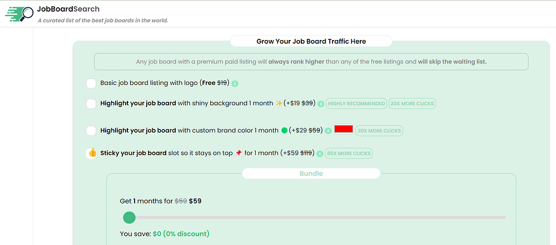Image resolution: width=556 pixels, height=245 pixels.
Task: Click the 30X More Clicks badge
Action: [x=379, y=131]
